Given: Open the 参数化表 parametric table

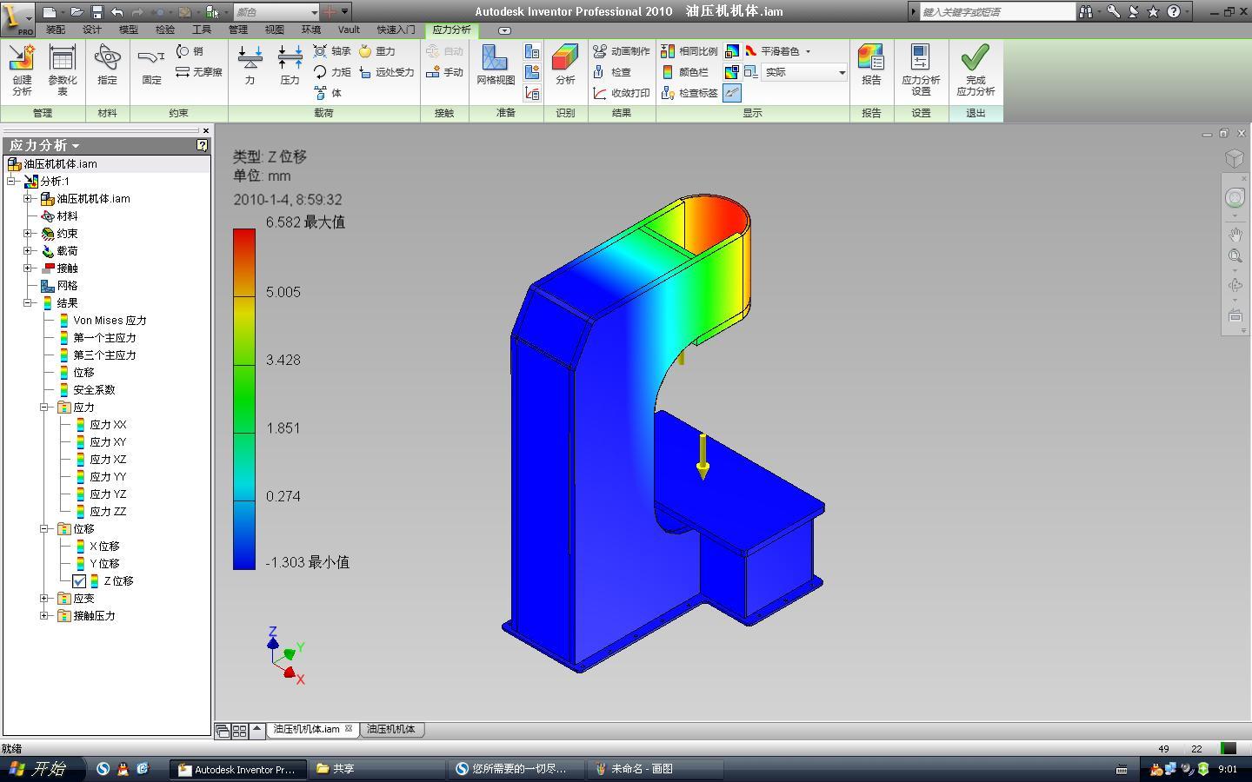Looking at the screenshot, I should tap(63, 70).
